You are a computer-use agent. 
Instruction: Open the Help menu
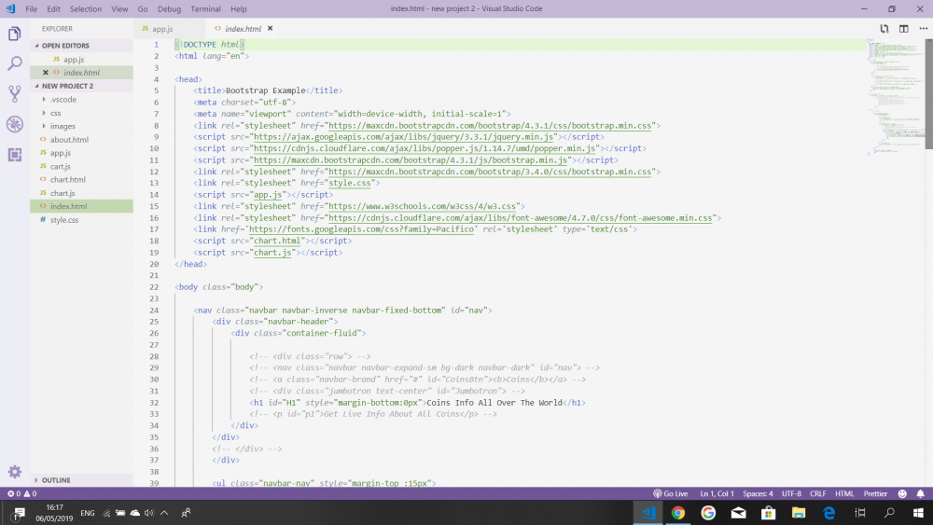pos(239,9)
